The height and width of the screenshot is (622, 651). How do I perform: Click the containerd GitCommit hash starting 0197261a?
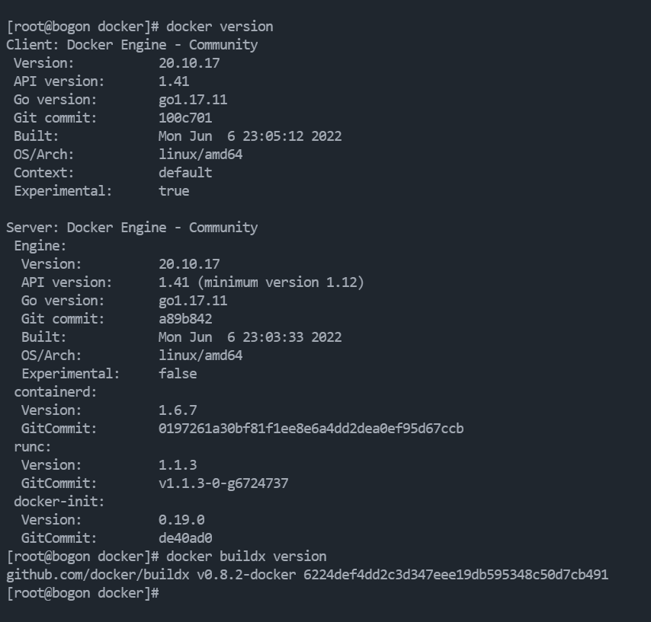click(311, 429)
